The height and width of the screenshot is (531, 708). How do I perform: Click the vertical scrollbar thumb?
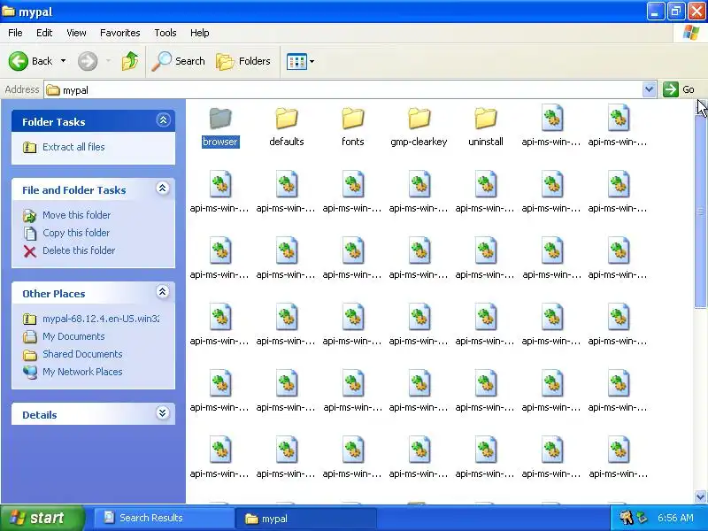[x=700, y=211]
